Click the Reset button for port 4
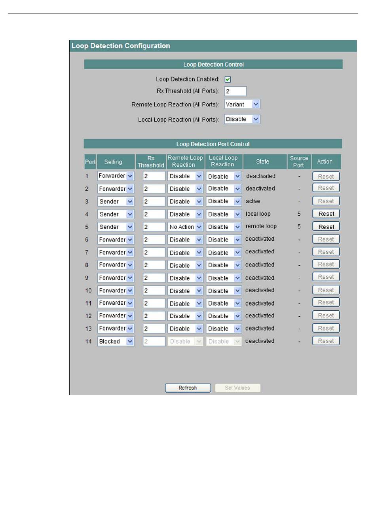This screenshot has height=515, width=376. point(326,214)
